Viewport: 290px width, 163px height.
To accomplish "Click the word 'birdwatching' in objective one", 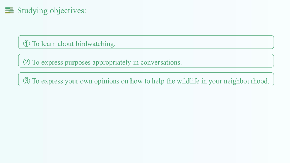I will (x=95, y=44).
